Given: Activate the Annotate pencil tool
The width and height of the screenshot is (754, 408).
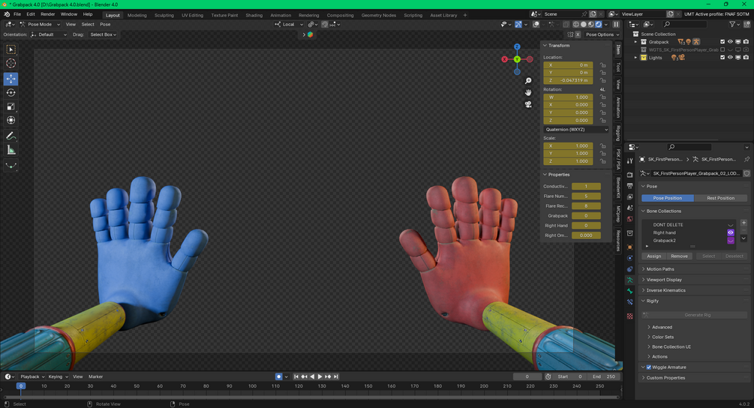Looking at the screenshot, I should coord(11,136).
